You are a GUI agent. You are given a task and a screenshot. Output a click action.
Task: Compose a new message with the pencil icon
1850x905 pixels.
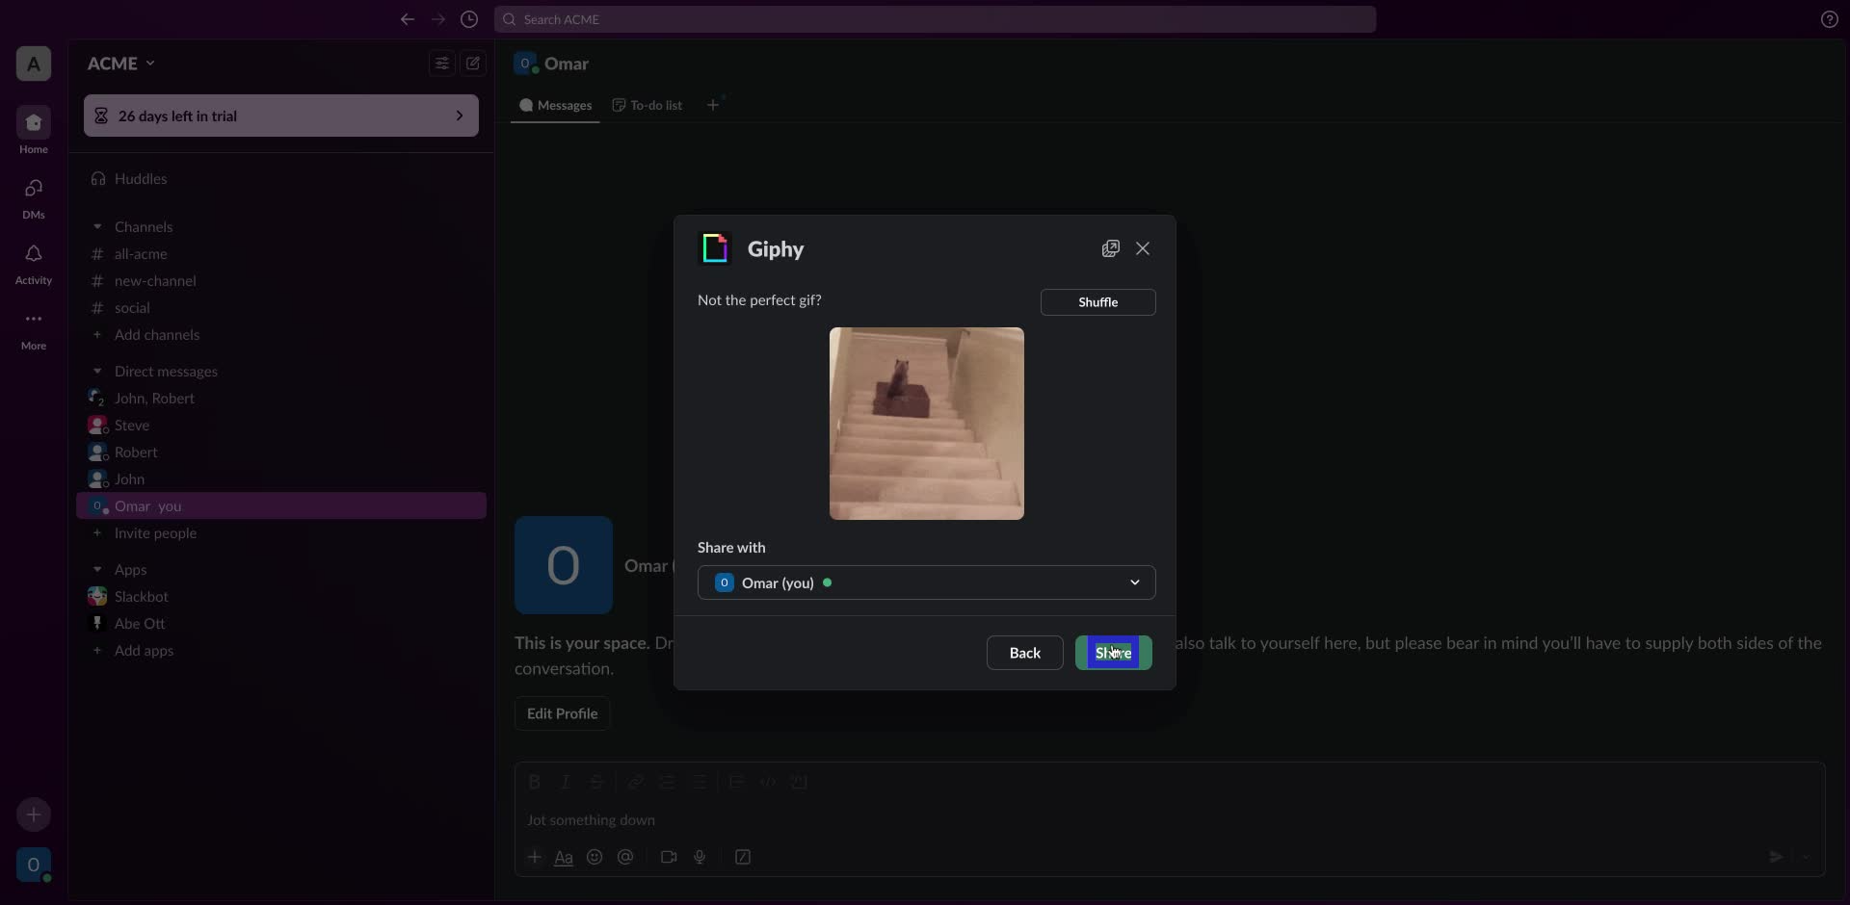tap(472, 63)
